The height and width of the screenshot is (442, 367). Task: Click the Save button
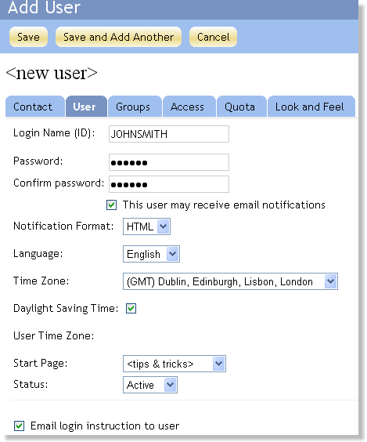(28, 37)
